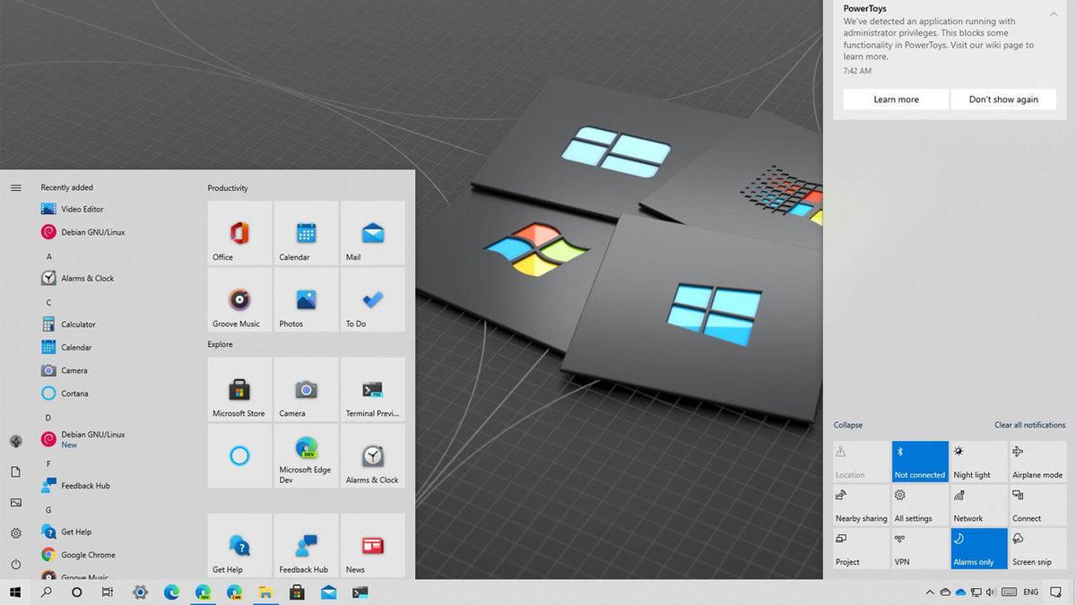Start the Microsoft Store tile
This screenshot has height=605, width=1076.
239,389
